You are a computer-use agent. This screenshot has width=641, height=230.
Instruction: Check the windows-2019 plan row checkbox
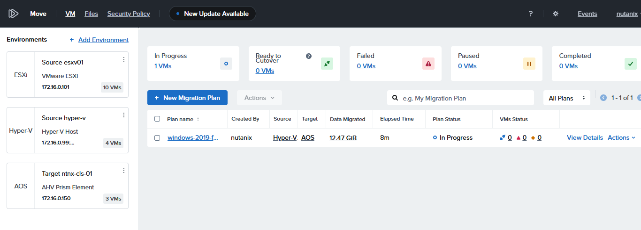point(157,138)
